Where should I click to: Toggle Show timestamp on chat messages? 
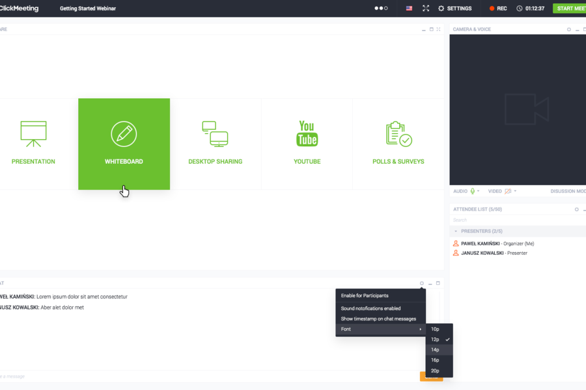pos(378,319)
